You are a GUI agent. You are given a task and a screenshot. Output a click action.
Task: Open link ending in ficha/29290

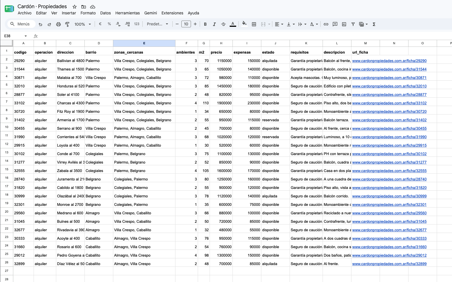(x=389, y=61)
